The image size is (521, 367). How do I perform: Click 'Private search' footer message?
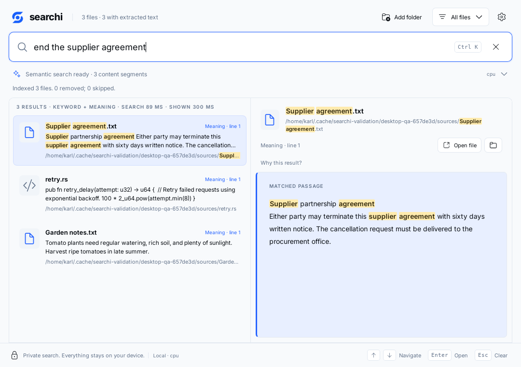point(84,355)
